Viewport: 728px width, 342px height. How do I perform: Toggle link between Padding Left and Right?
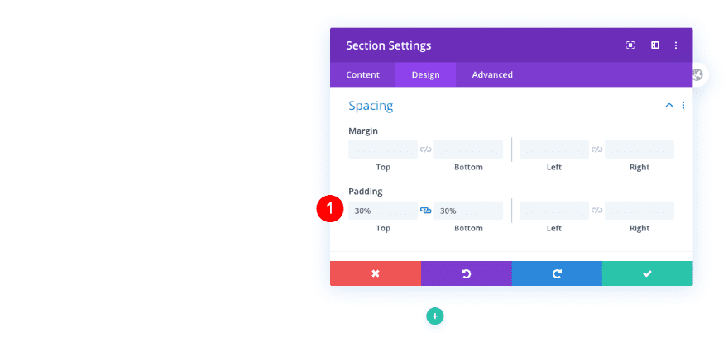597,211
